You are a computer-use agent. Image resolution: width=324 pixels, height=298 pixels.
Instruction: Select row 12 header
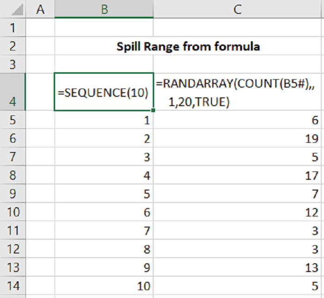point(13,249)
